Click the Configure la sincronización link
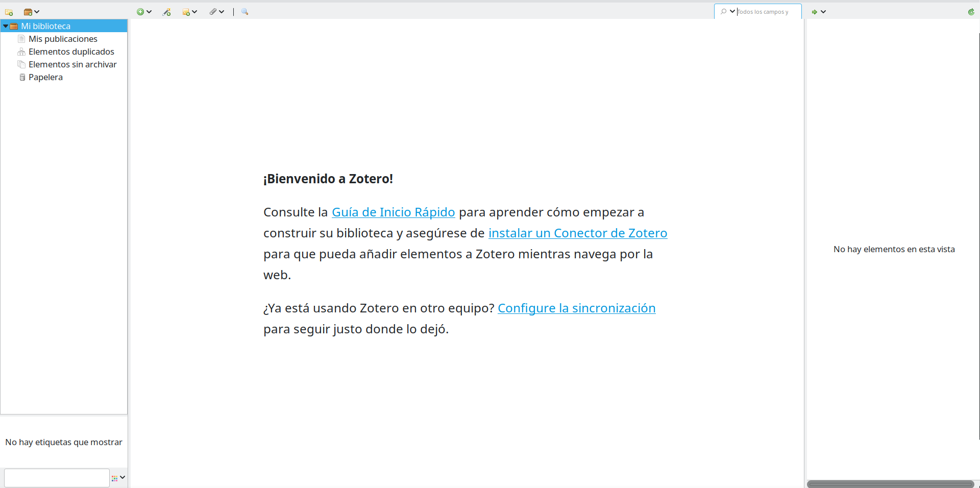The image size is (980, 488). coord(576,308)
